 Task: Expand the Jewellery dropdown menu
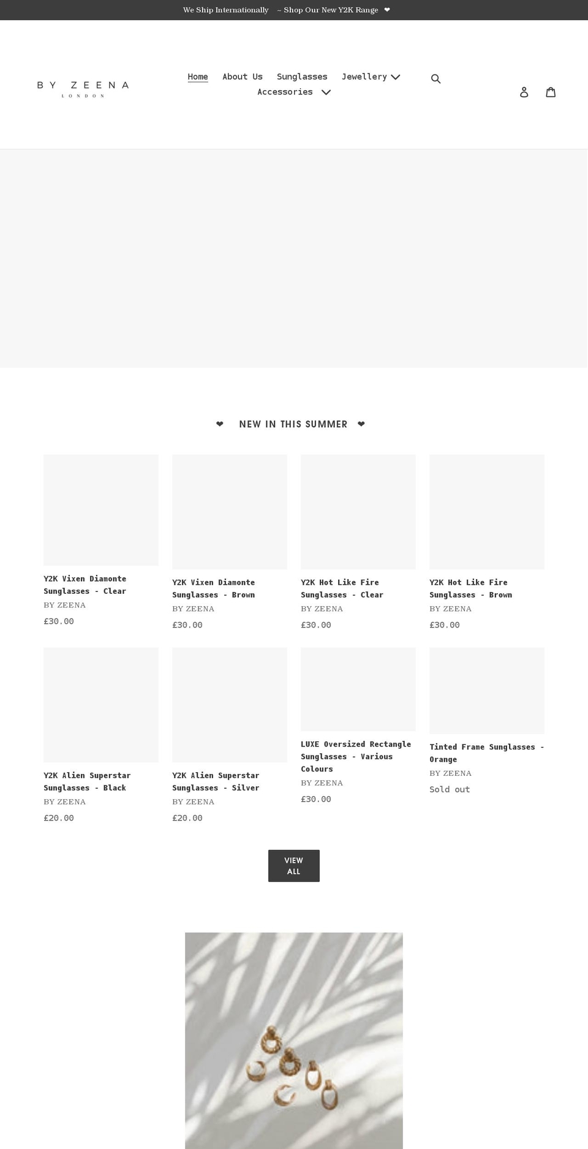coord(364,77)
